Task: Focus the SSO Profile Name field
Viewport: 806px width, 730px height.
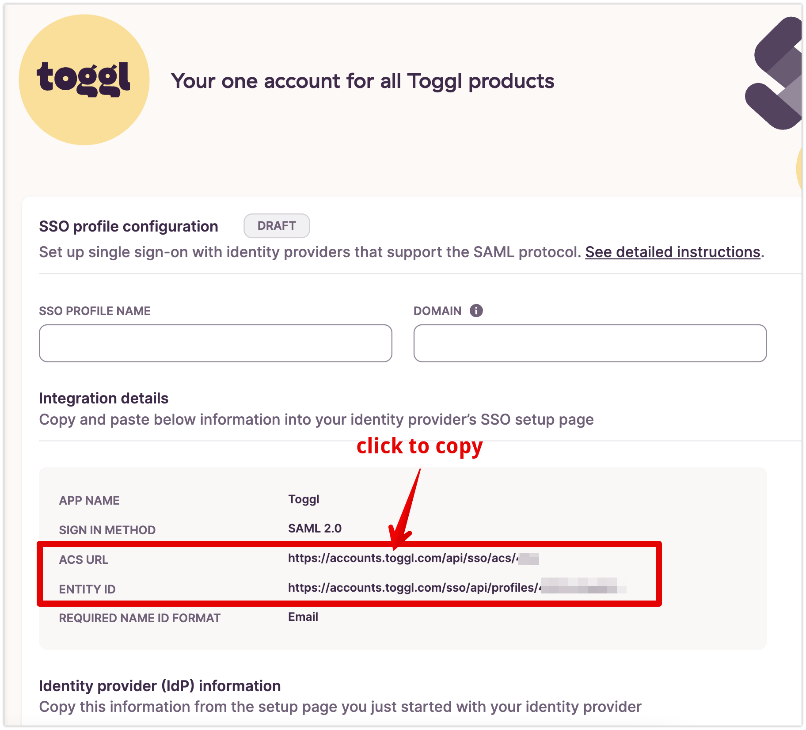Action: (x=216, y=343)
